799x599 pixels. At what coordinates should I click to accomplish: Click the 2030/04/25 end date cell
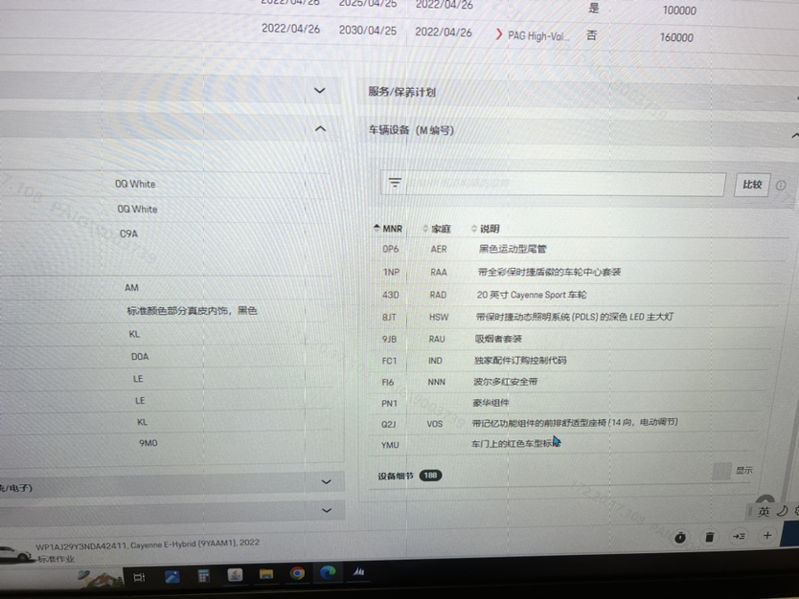tap(367, 31)
